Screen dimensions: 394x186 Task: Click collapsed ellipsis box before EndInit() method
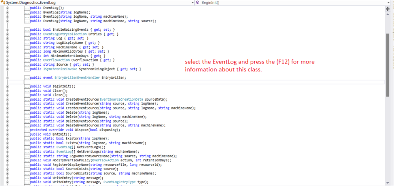[27, 134]
